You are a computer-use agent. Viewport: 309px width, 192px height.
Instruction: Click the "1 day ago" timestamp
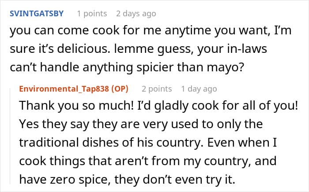coord(199,89)
